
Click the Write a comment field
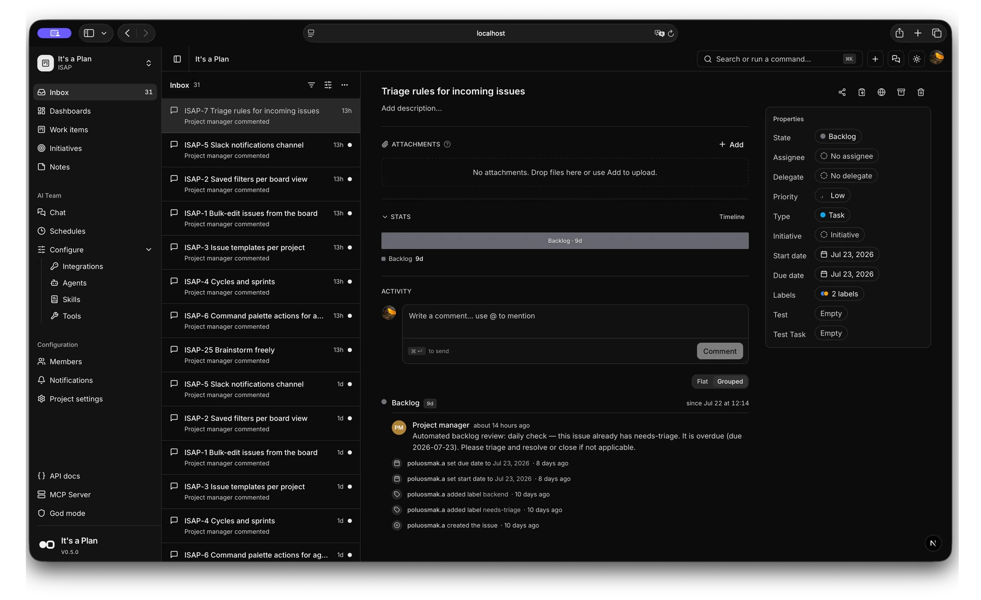coord(575,321)
